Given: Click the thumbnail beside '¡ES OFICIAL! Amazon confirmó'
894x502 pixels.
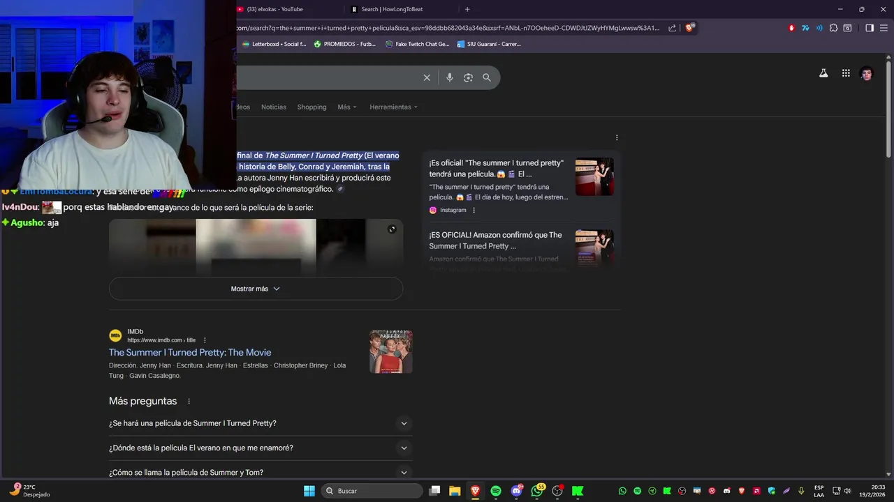Looking at the screenshot, I should [x=594, y=248].
